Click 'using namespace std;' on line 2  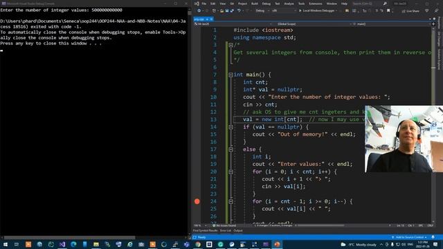click(x=265, y=37)
